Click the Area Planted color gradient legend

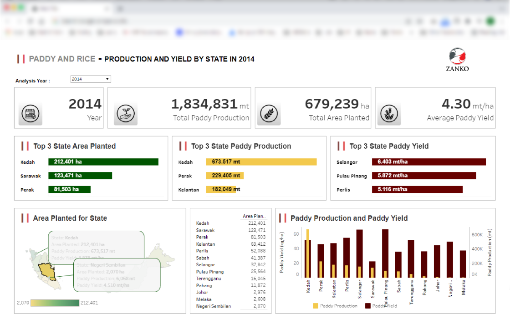click(55, 303)
